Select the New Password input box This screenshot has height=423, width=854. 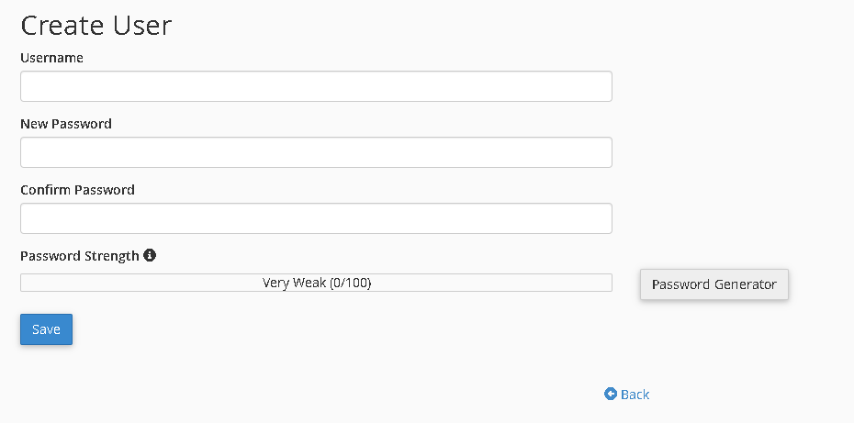[317, 152]
